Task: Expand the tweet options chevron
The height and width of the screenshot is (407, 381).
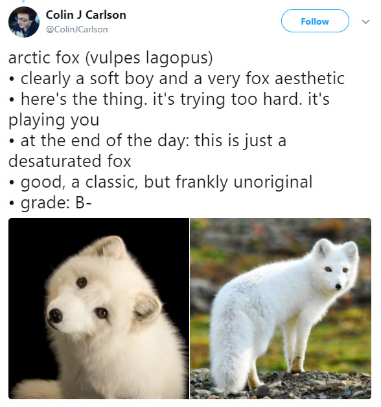Action: coord(365,21)
